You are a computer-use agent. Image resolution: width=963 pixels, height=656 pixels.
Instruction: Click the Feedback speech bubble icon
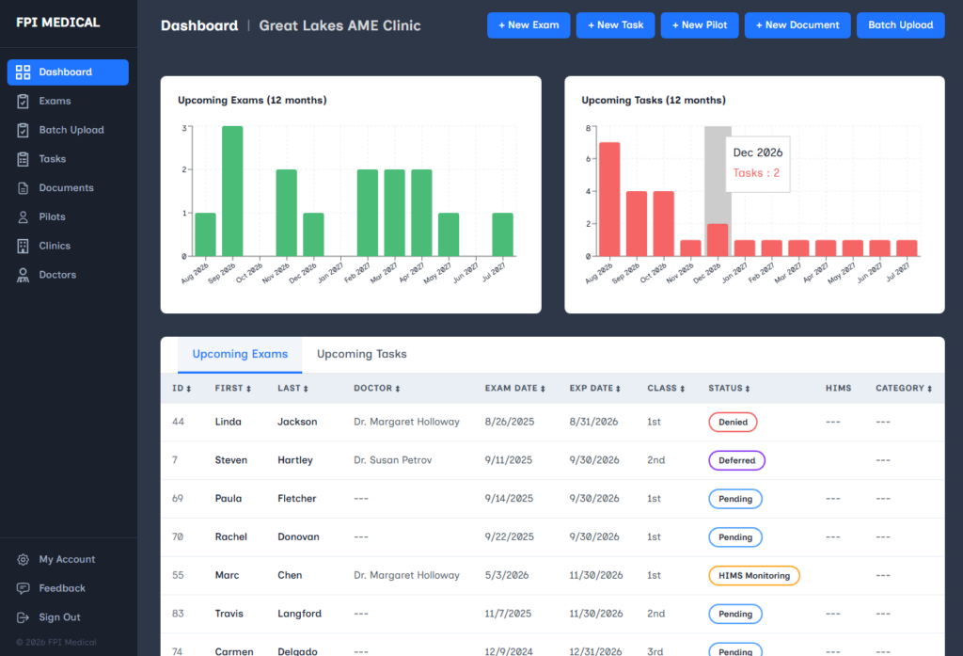tap(23, 588)
